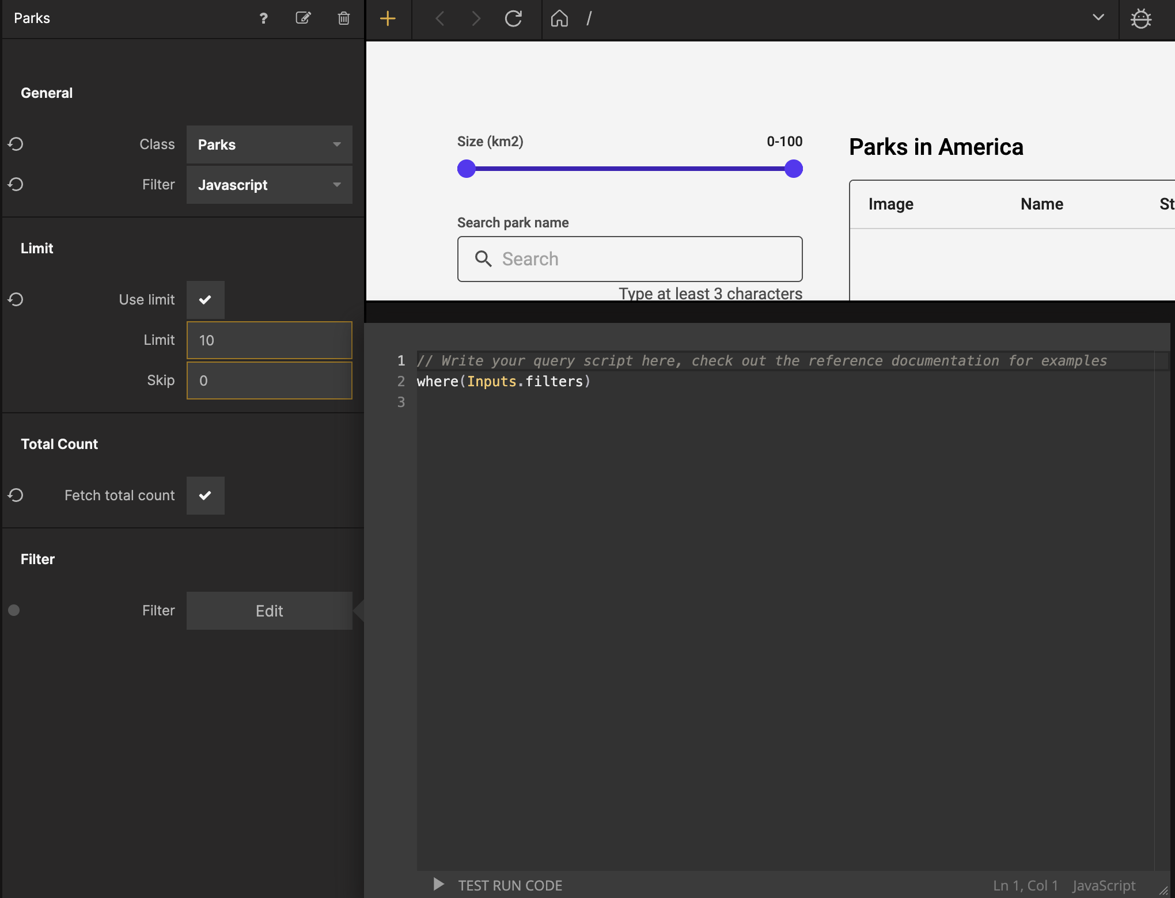Click the Skip input field with 0
This screenshot has height=898, width=1175.
tap(270, 380)
